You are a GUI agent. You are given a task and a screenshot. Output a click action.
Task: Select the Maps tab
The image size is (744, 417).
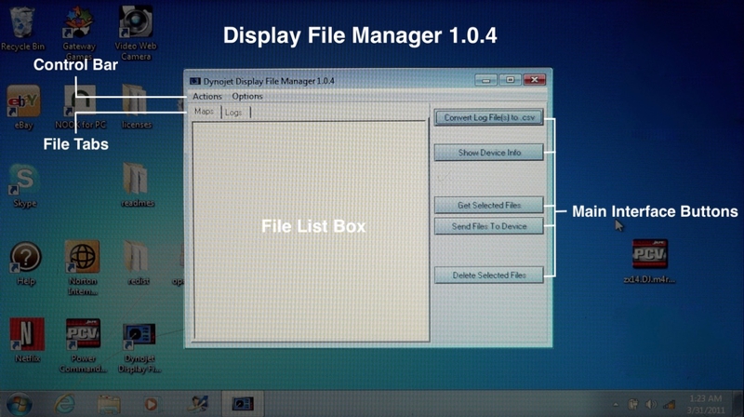point(204,113)
